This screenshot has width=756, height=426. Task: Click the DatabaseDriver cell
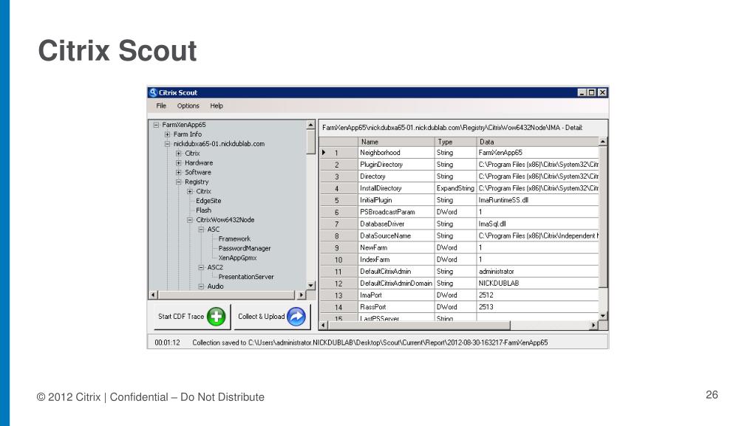click(x=396, y=224)
